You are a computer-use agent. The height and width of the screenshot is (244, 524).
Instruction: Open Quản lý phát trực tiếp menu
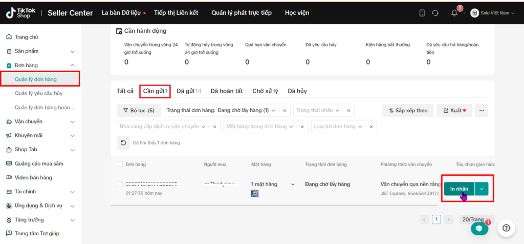242,13
